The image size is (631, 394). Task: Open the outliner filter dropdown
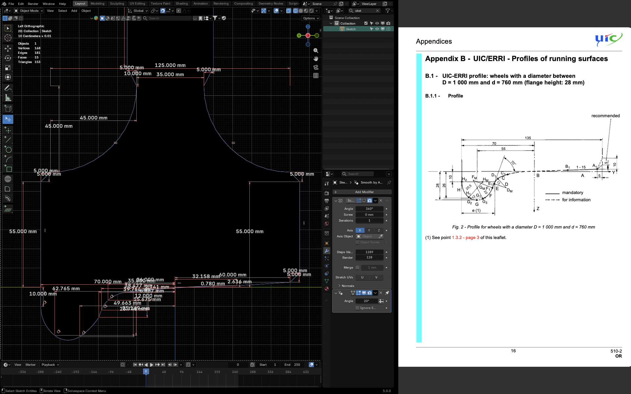[389, 11]
